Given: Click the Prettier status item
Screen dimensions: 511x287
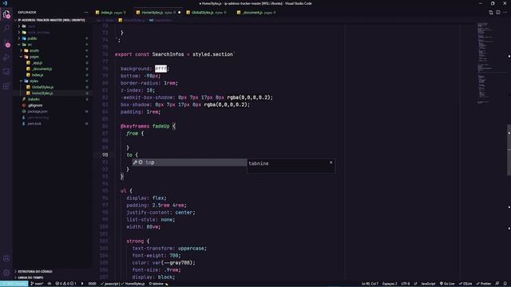Looking at the screenshot, I should coord(484,284).
